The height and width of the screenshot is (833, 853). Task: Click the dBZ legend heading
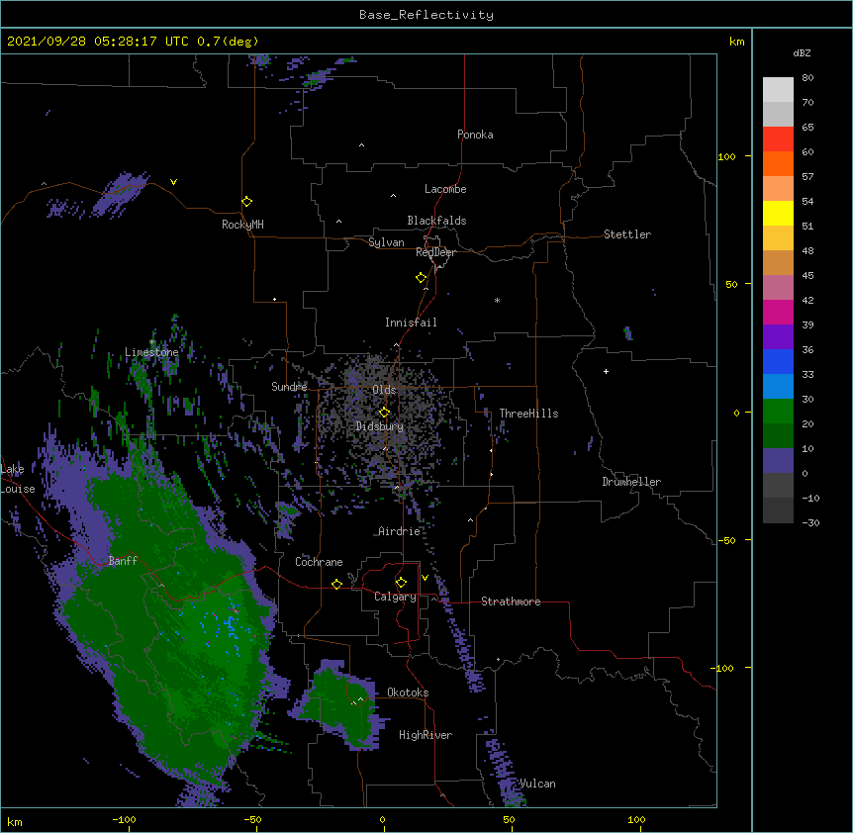tap(802, 53)
